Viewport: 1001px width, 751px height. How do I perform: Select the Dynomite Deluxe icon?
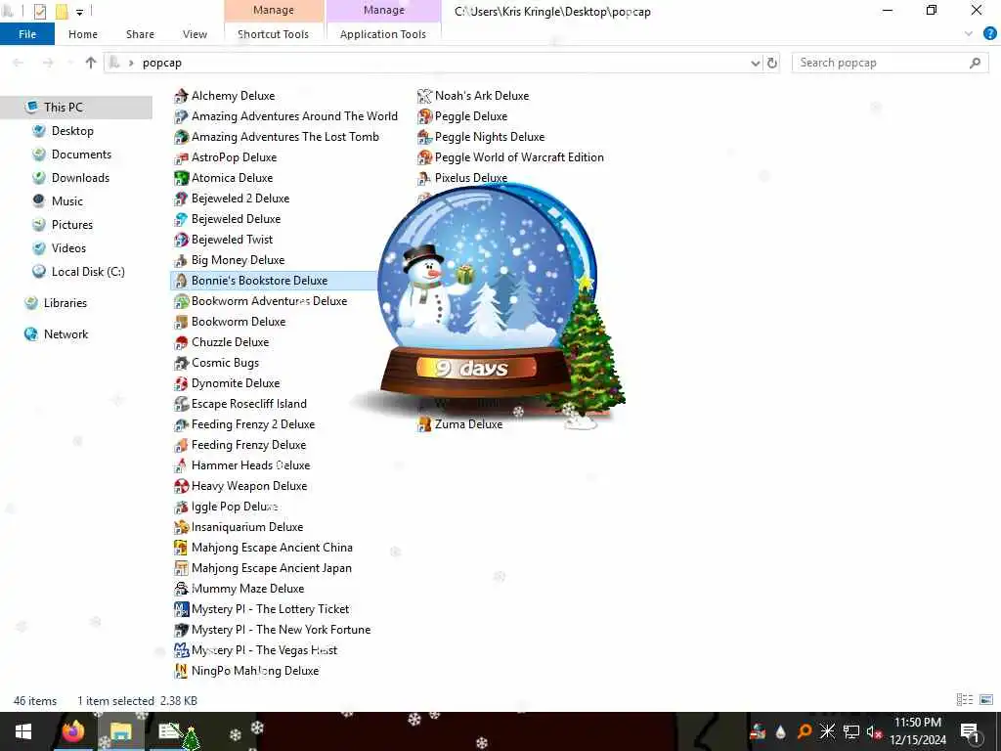pos(181,383)
